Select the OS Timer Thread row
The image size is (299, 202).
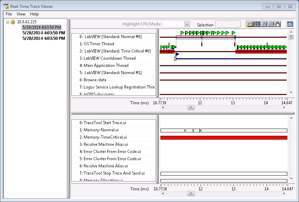tap(99, 44)
